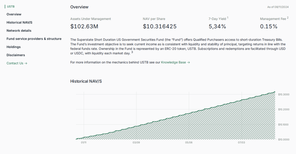Click the $10.3000 price axis label
This screenshot has width=296, height=154.
click(x=284, y=94)
